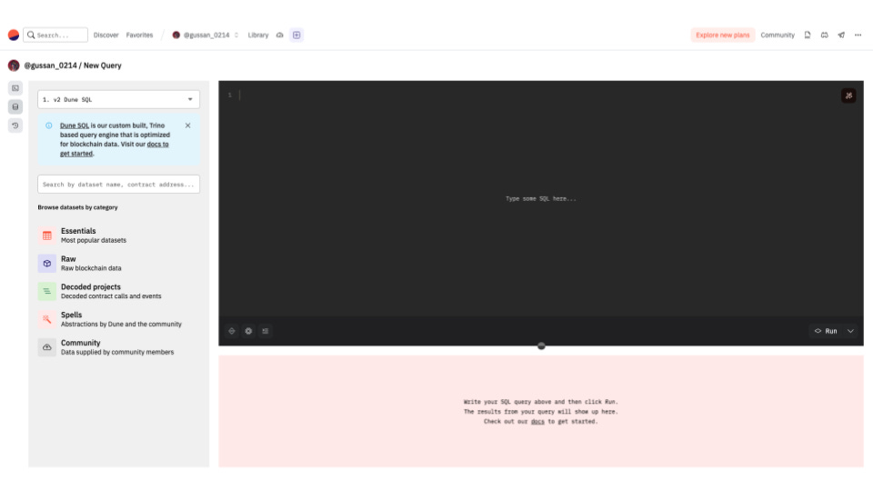This screenshot has height=491, width=873.
Task: Click the Dune logo home icon
Action: pos(14,35)
